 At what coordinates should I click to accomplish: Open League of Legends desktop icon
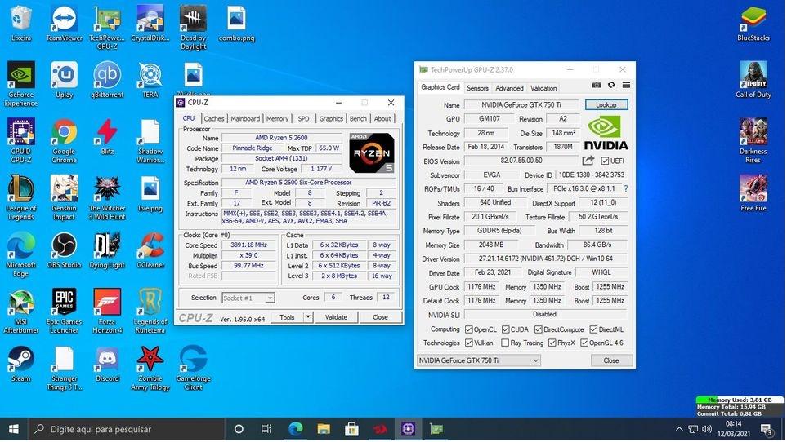click(x=21, y=197)
